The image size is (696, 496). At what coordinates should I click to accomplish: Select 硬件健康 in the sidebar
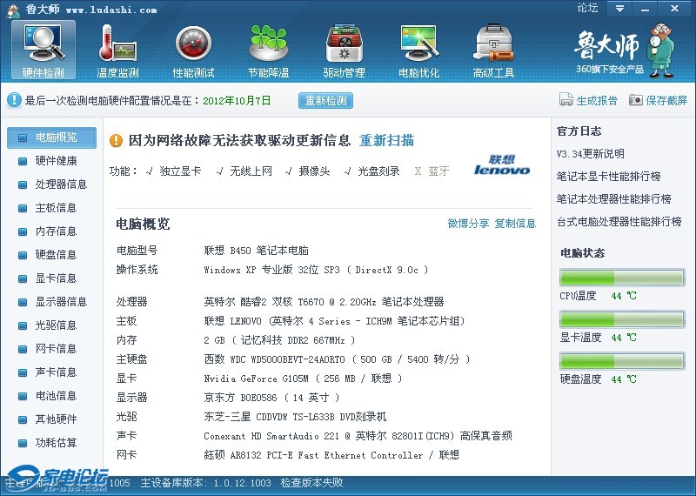click(56, 161)
